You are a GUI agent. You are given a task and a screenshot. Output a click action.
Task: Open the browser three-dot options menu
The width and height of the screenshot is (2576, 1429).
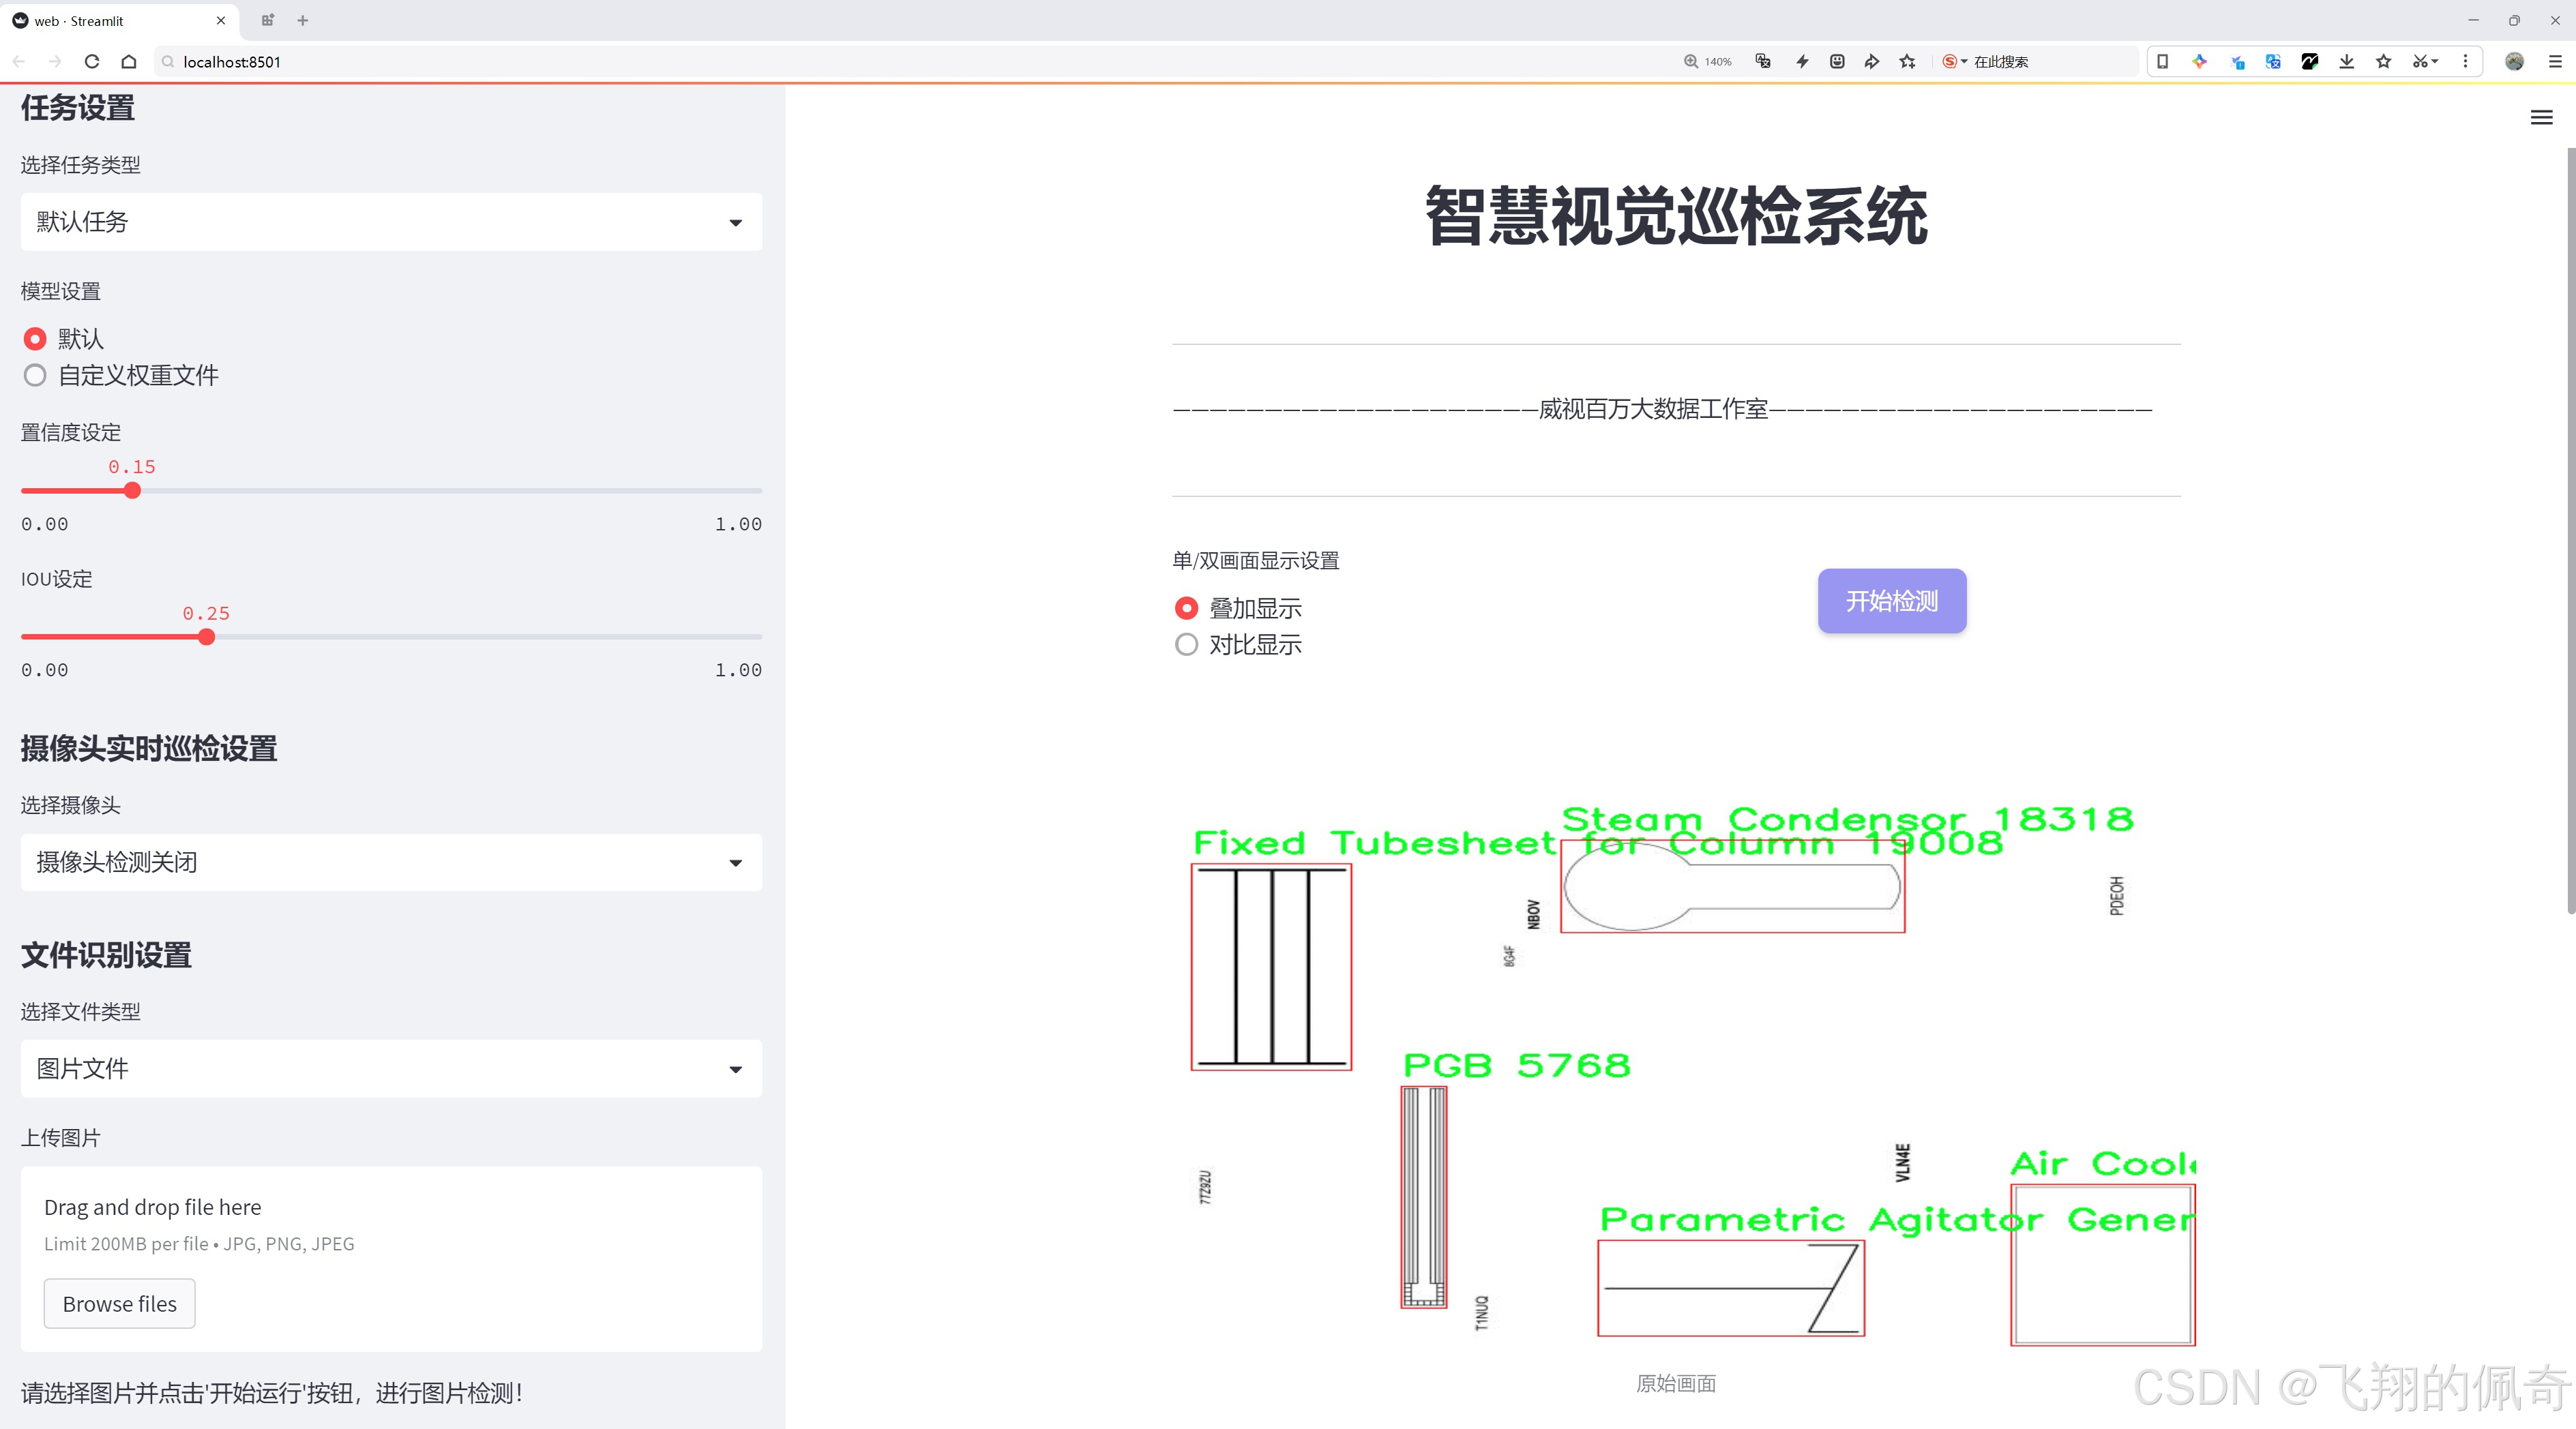coord(2466,61)
